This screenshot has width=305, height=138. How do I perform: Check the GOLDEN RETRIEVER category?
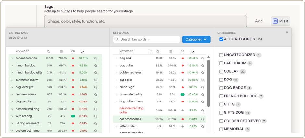point(221,121)
